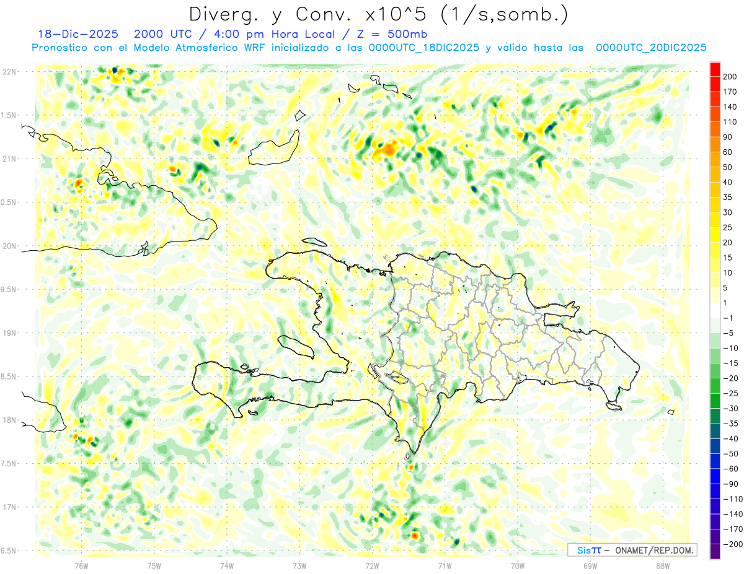Click the '17N' latitude axis label

[9, 507]
